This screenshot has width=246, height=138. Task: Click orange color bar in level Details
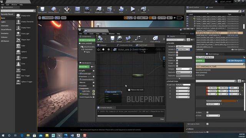pos(221,101)
